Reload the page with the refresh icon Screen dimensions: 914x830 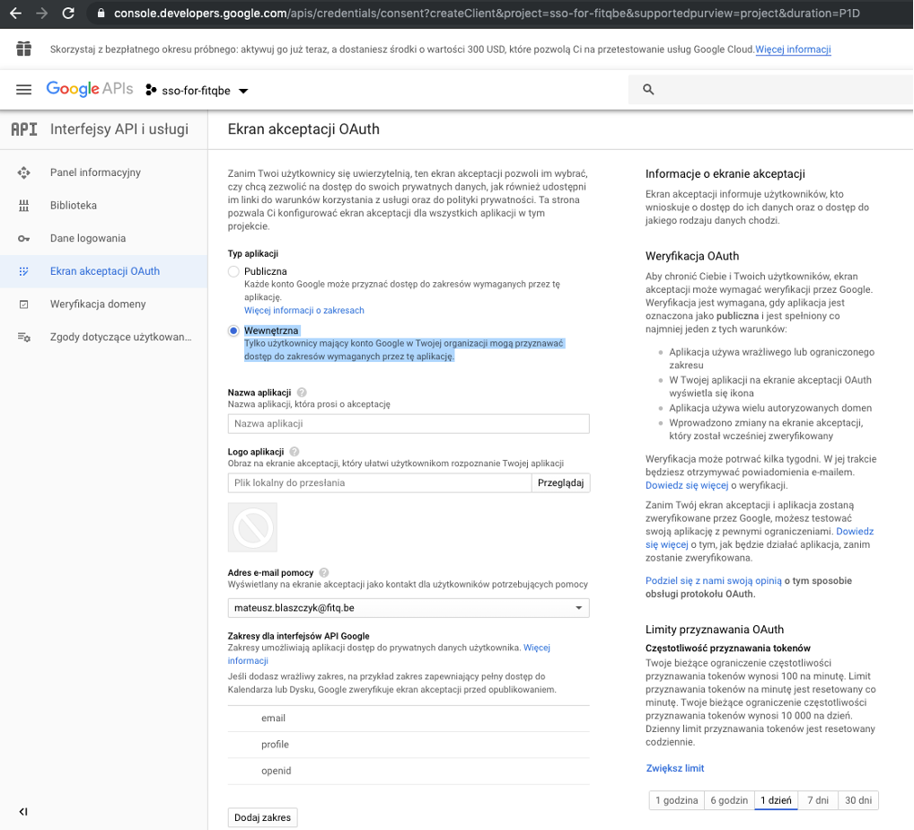(68, 13)
